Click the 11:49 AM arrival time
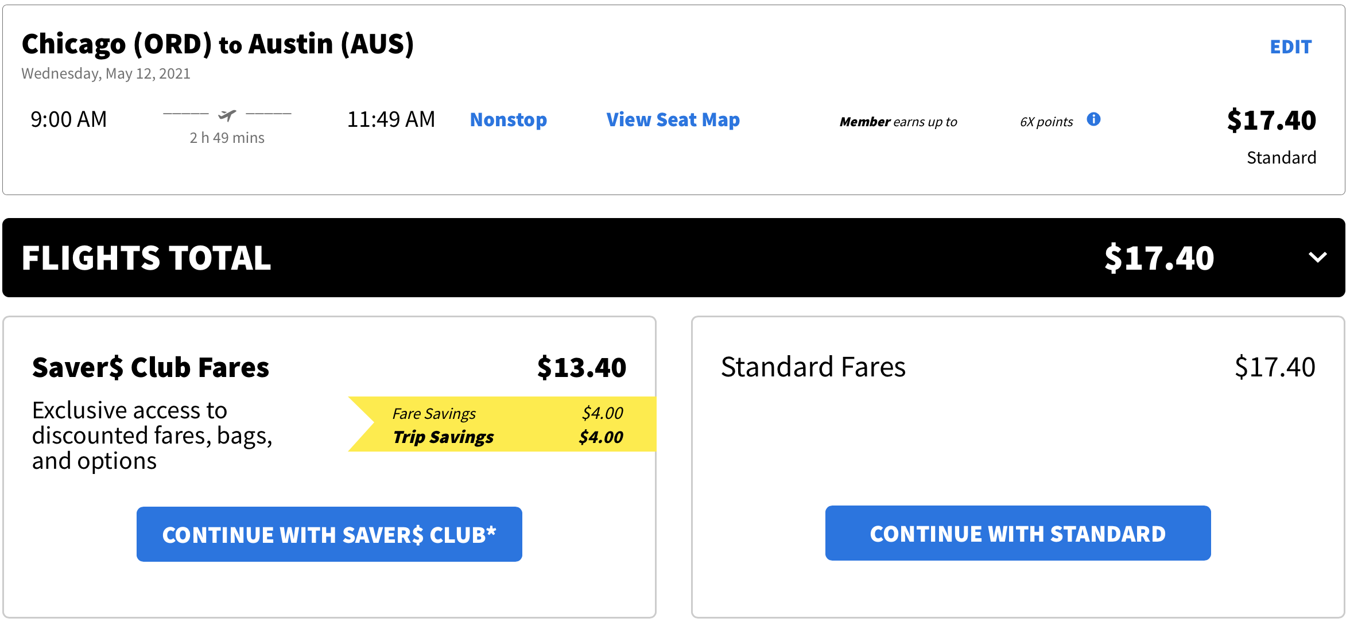Image resolution: width=1350 pixels, height=622 pixels. click(x=391, y=119)
